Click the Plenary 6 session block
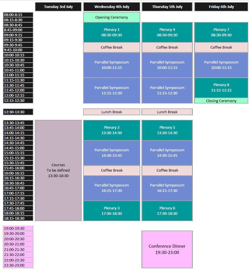 (167, 211)
